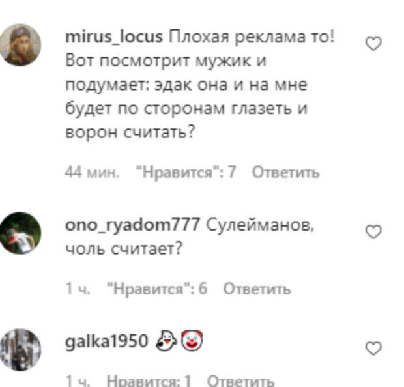This screenshot has height=387, width=404.
Task: Open galka1950 profile avatar
Action: click(x=20, y=350)
